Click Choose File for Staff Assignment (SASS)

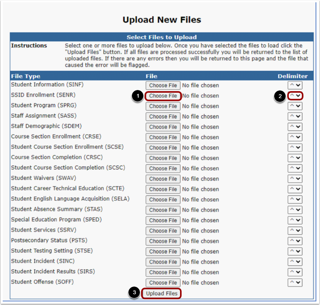pyautogui.click(x=163, y=116)
